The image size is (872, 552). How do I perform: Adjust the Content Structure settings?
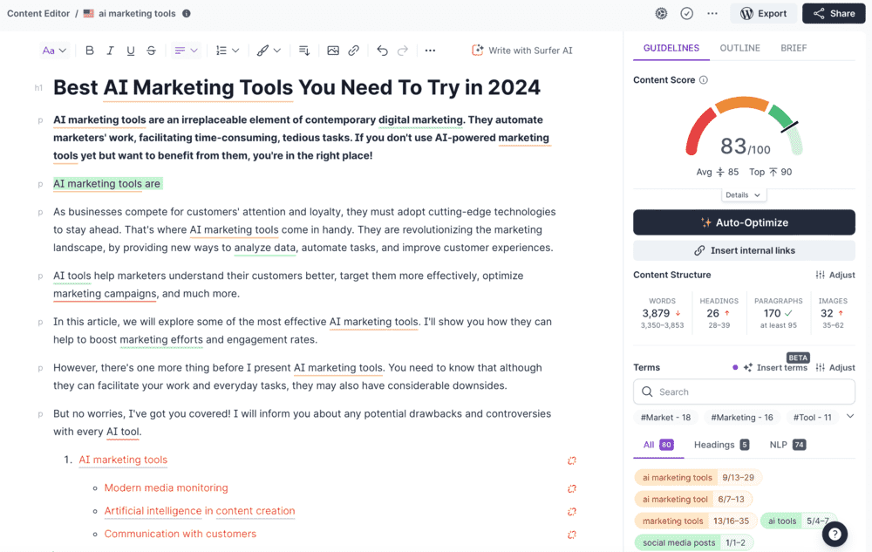click(835, 275)
